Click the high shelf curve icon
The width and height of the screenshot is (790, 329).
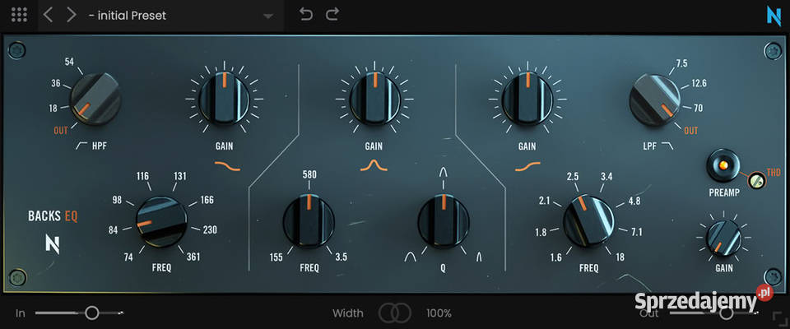527,166
